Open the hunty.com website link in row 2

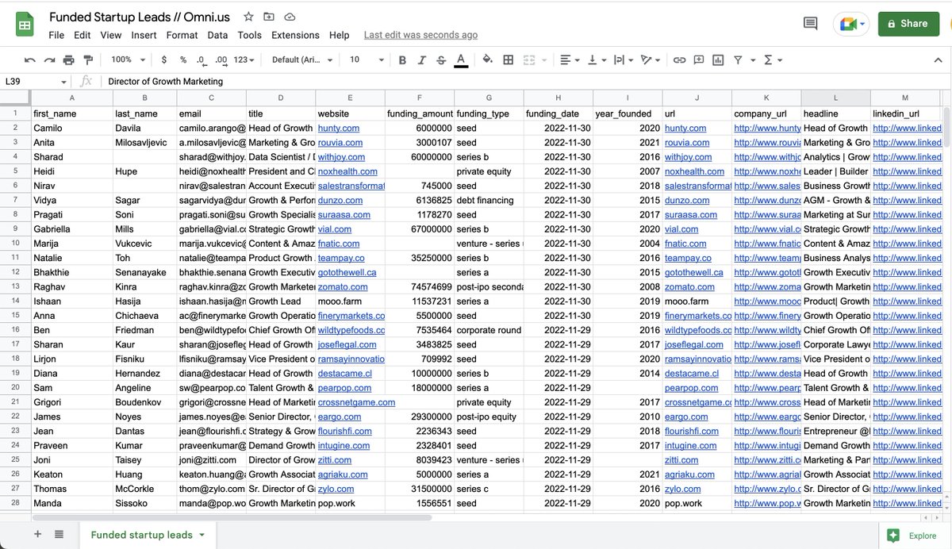coord(339,128)
